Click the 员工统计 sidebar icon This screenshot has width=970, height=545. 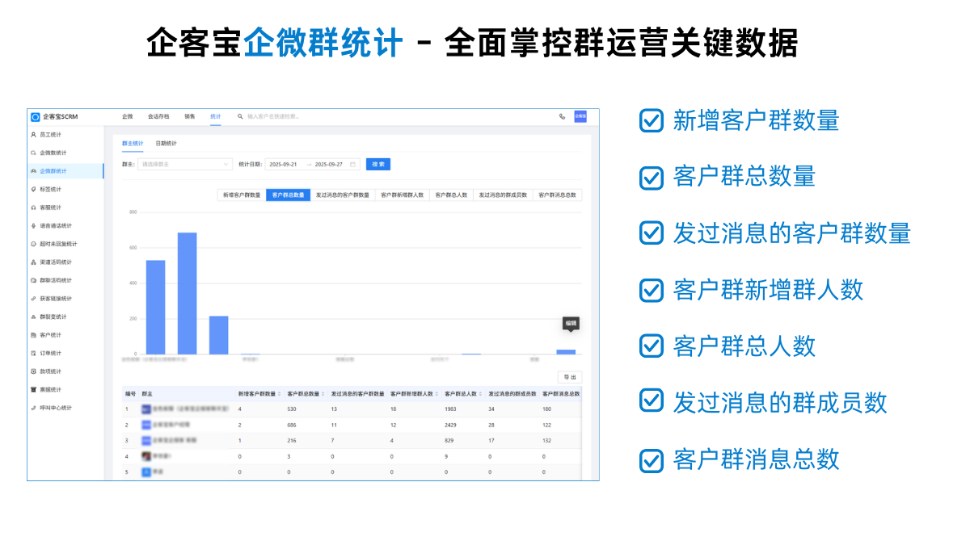[33, 135]
